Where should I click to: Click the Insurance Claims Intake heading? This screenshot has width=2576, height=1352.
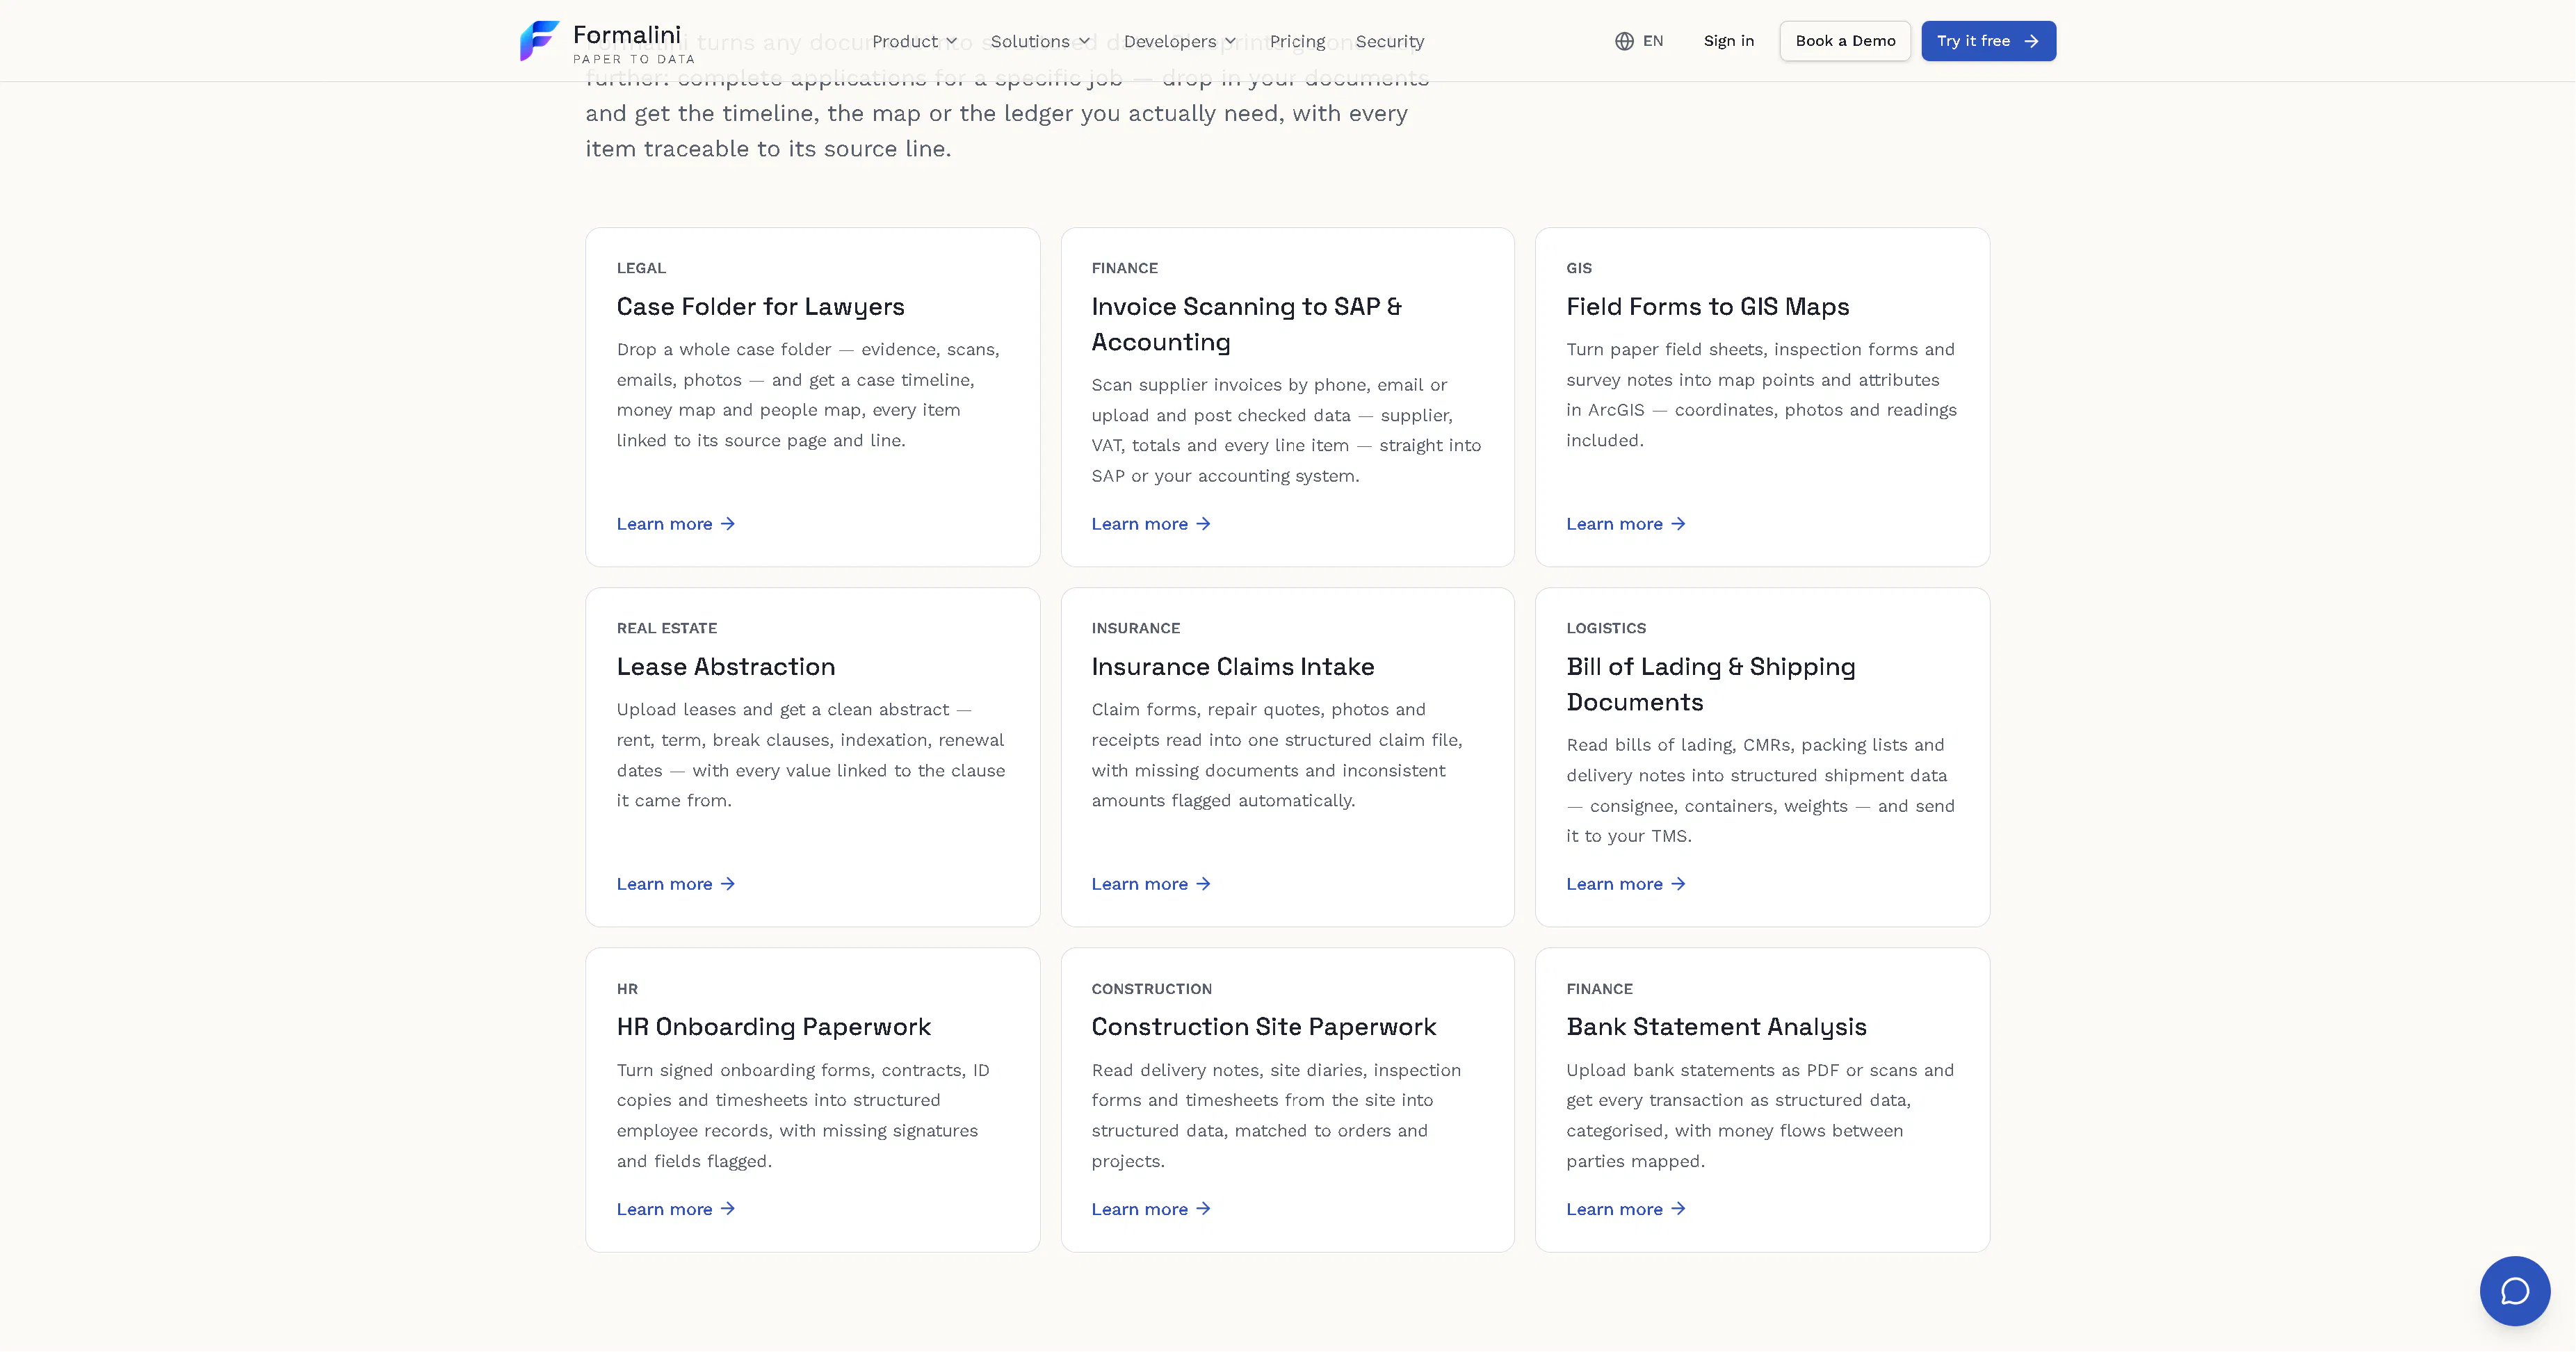(1232, 667)
